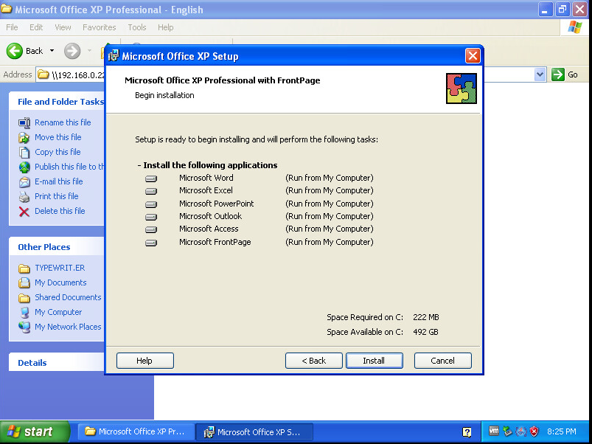Click E-mail this file link
Screen dimensions: 592x444
[x=58, y=181]
